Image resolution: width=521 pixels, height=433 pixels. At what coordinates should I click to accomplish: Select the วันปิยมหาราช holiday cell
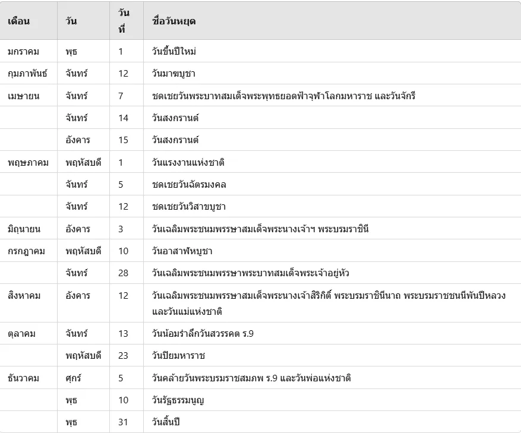pos(179,356)
